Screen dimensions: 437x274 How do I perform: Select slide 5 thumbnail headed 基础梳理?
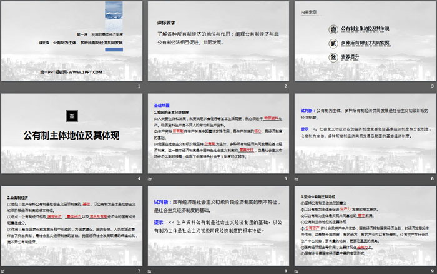pyautogui.click(x=219, y=133)
